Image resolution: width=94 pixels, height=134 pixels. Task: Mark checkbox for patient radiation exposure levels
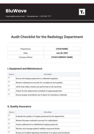[9, 128]
